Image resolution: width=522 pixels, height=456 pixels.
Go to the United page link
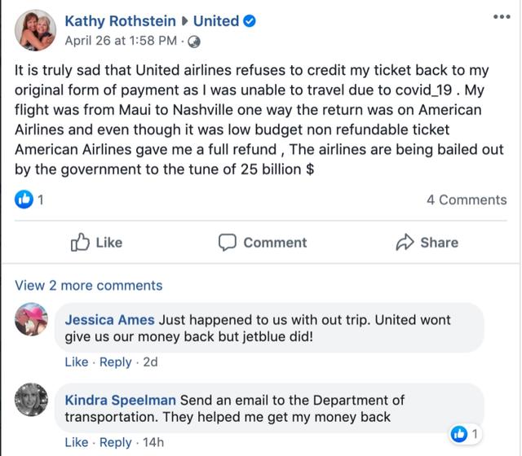pyautogui.click(x=216, y=21)
